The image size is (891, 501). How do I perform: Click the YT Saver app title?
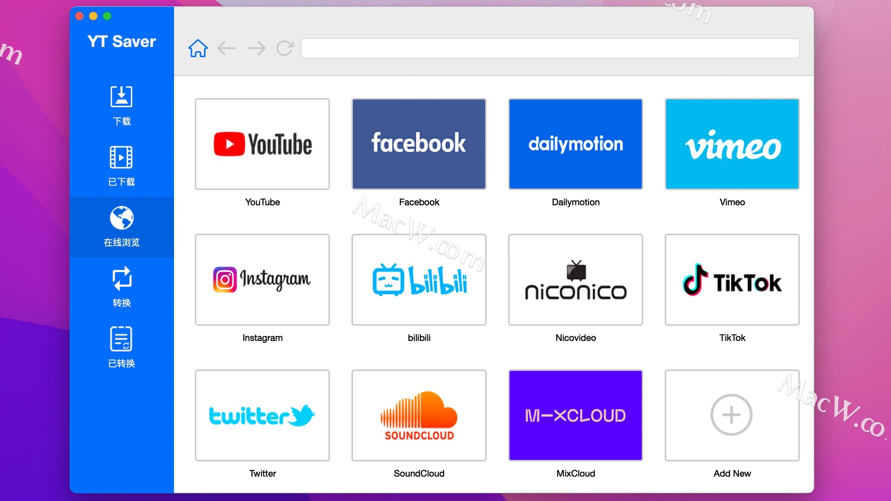tap(122, 41)
